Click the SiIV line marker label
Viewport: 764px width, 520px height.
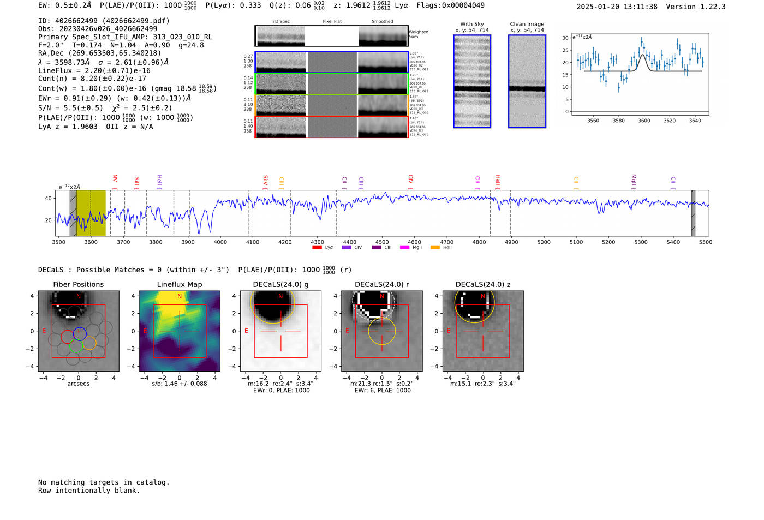(x=266, y=180)
